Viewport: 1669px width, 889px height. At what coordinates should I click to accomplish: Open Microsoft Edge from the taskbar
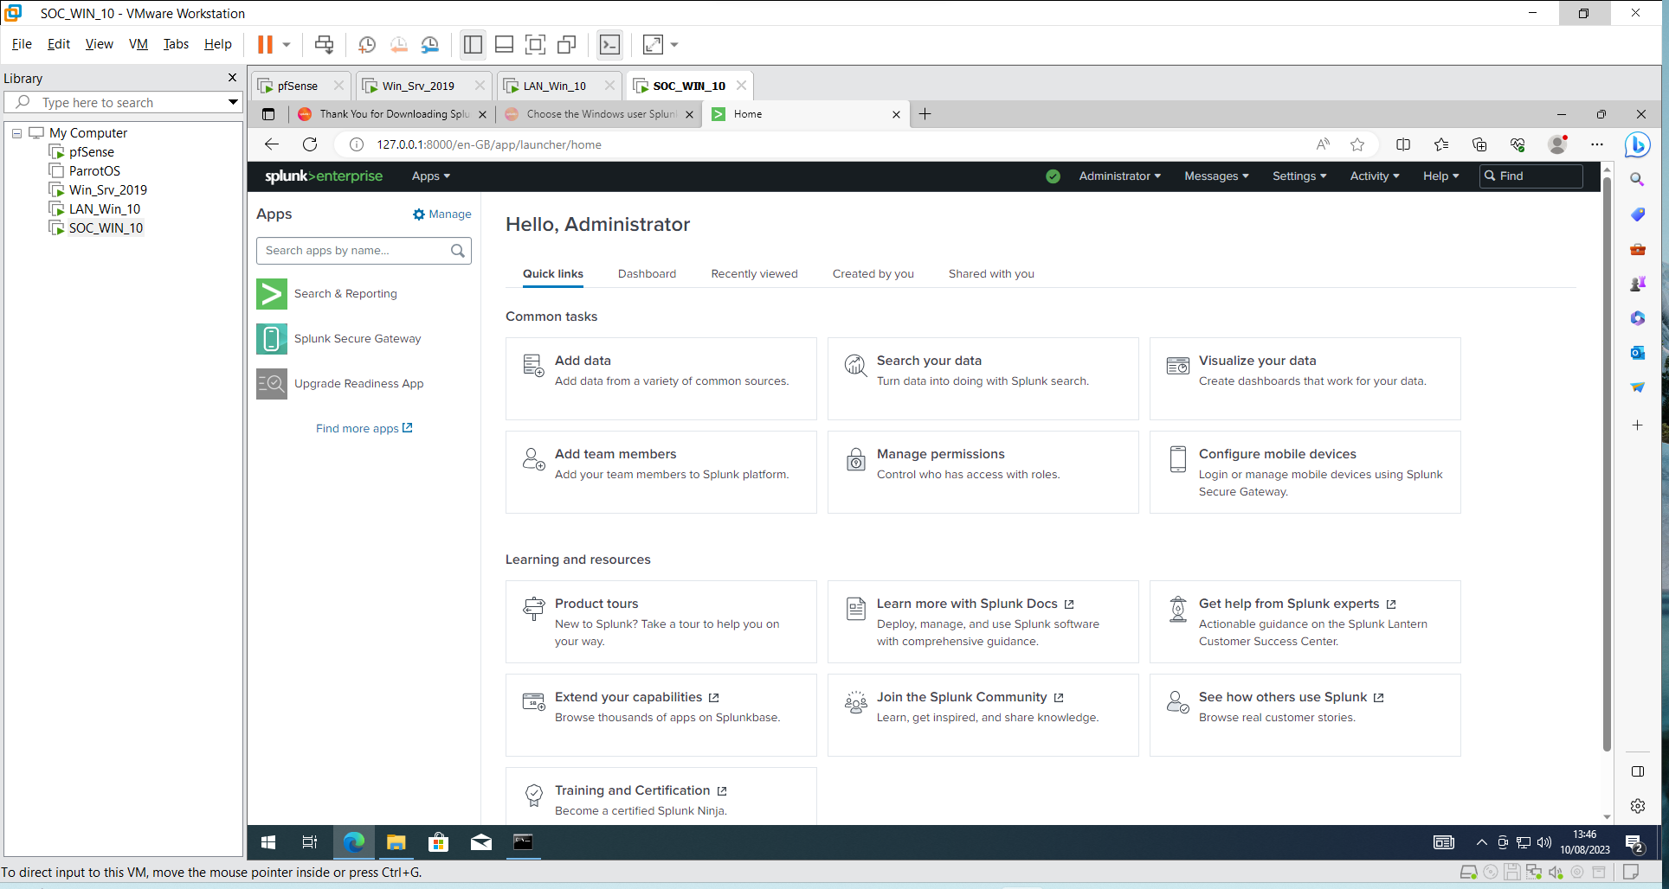tap(353, 842)
